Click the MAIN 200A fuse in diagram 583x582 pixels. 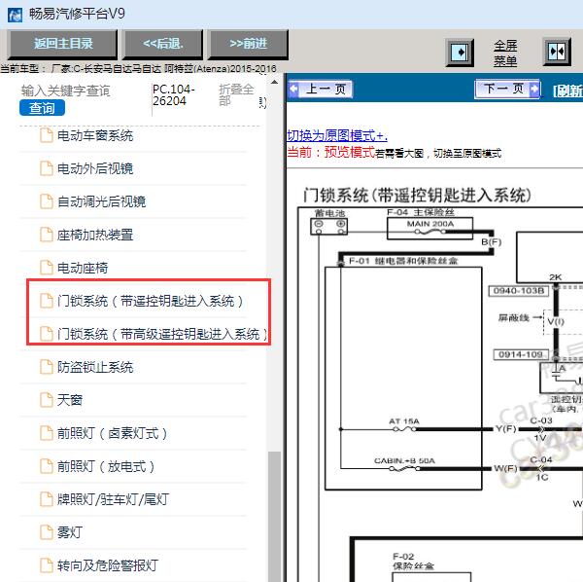coord(430,228)
